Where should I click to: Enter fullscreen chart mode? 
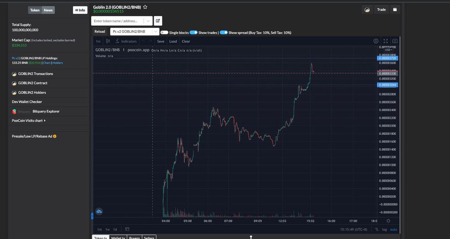[x=385, y=41]
